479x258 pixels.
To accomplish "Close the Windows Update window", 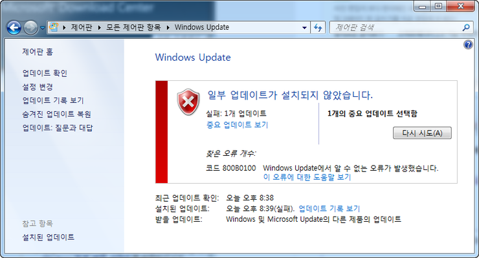I will [461, 6].
